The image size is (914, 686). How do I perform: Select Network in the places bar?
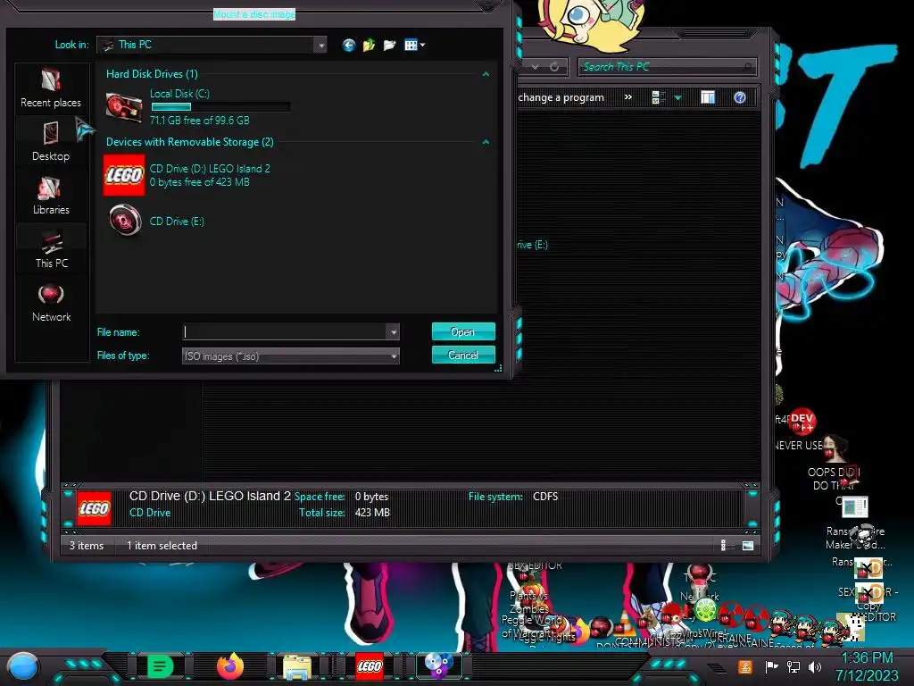tap(51, 302)
